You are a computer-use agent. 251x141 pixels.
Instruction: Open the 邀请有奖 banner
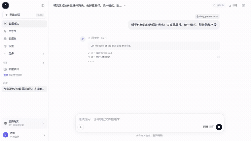pyautogui.click(x=24, y=123)
